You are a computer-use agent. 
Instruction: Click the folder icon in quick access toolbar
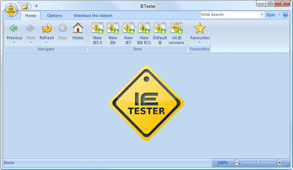[25, 6]
